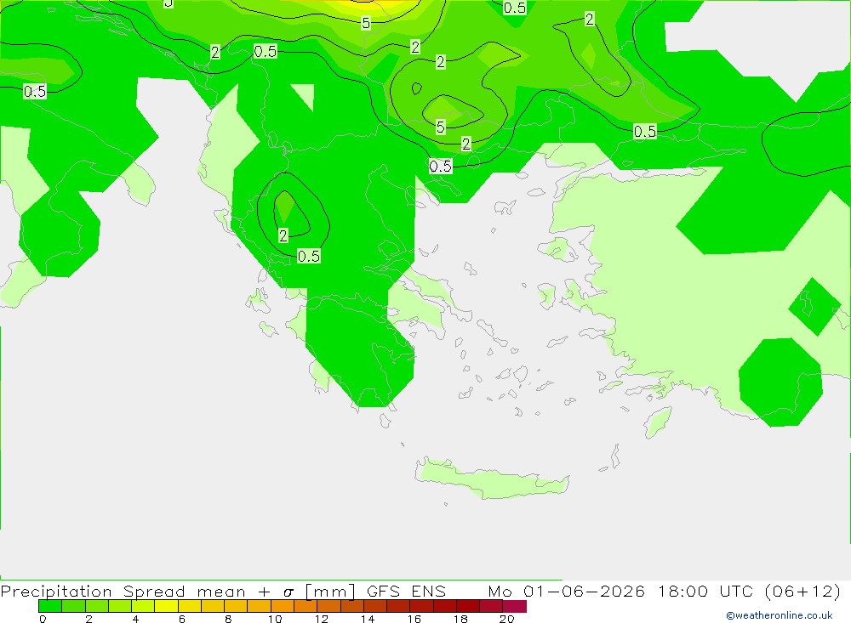The width and height of the screenshot is (851, 623).
Task: Select the orange legend swatch starting at 10
Action: tap(283, 606)
